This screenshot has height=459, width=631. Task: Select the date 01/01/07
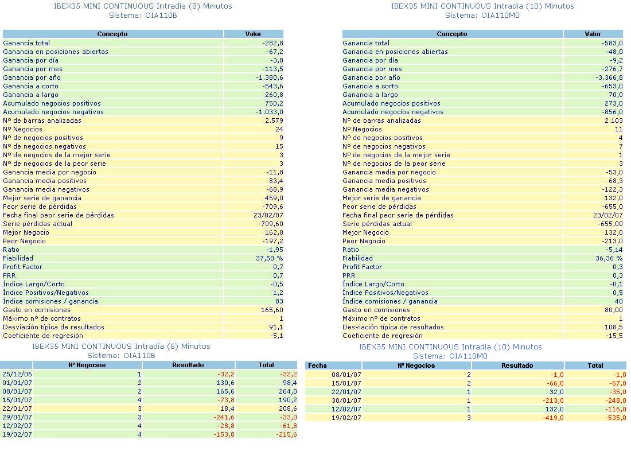pos(17,383)
